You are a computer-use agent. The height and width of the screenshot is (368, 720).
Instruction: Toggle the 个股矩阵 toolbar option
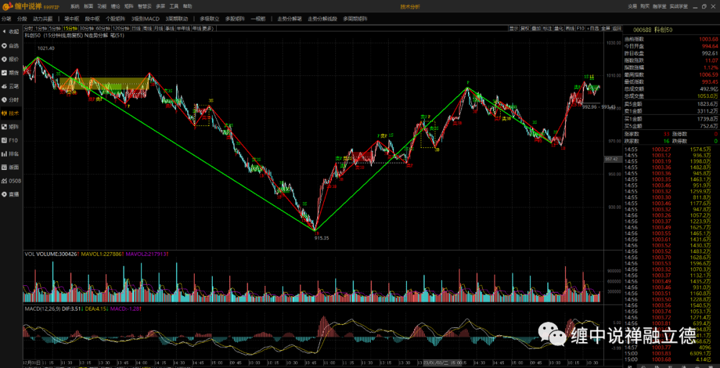pos(115,19)
